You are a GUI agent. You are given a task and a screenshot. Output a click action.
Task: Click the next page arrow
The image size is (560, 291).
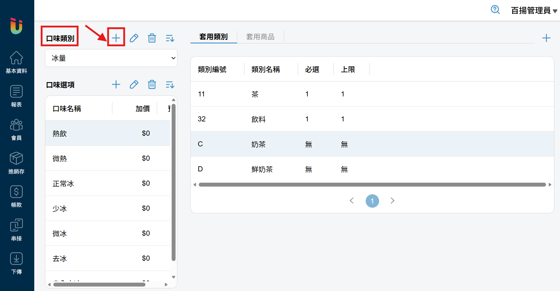pyautogui.click(x=392, y=201)
